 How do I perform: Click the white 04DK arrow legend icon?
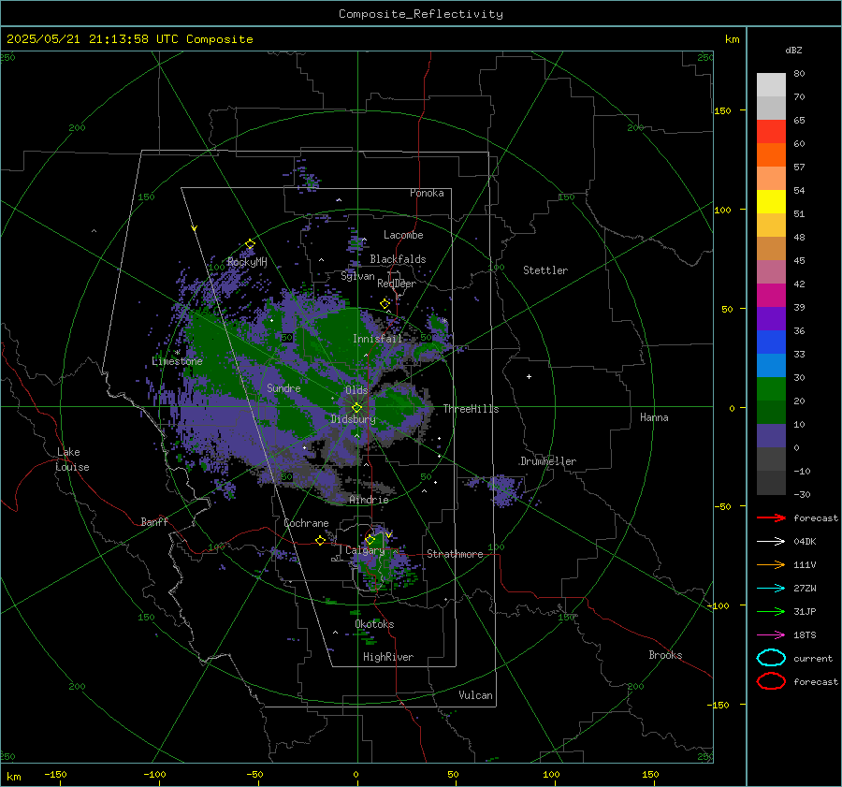pyautogui.click(x=771, y=542)
